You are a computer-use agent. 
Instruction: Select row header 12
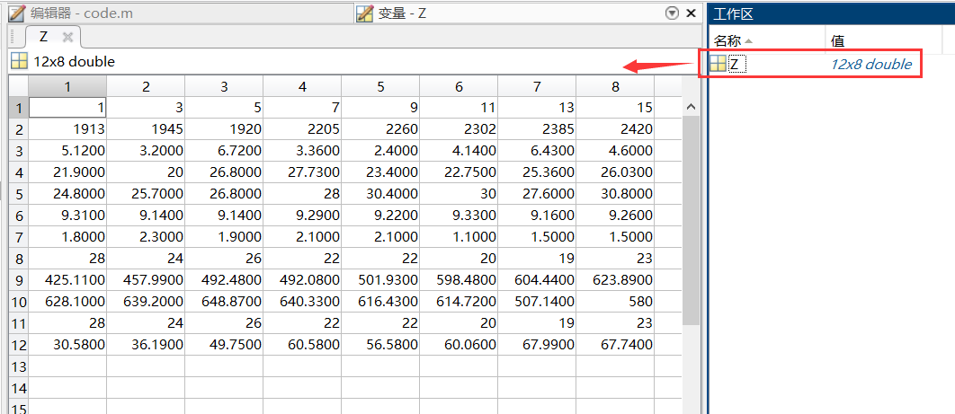pyautogui.click(x=19, y=345)
